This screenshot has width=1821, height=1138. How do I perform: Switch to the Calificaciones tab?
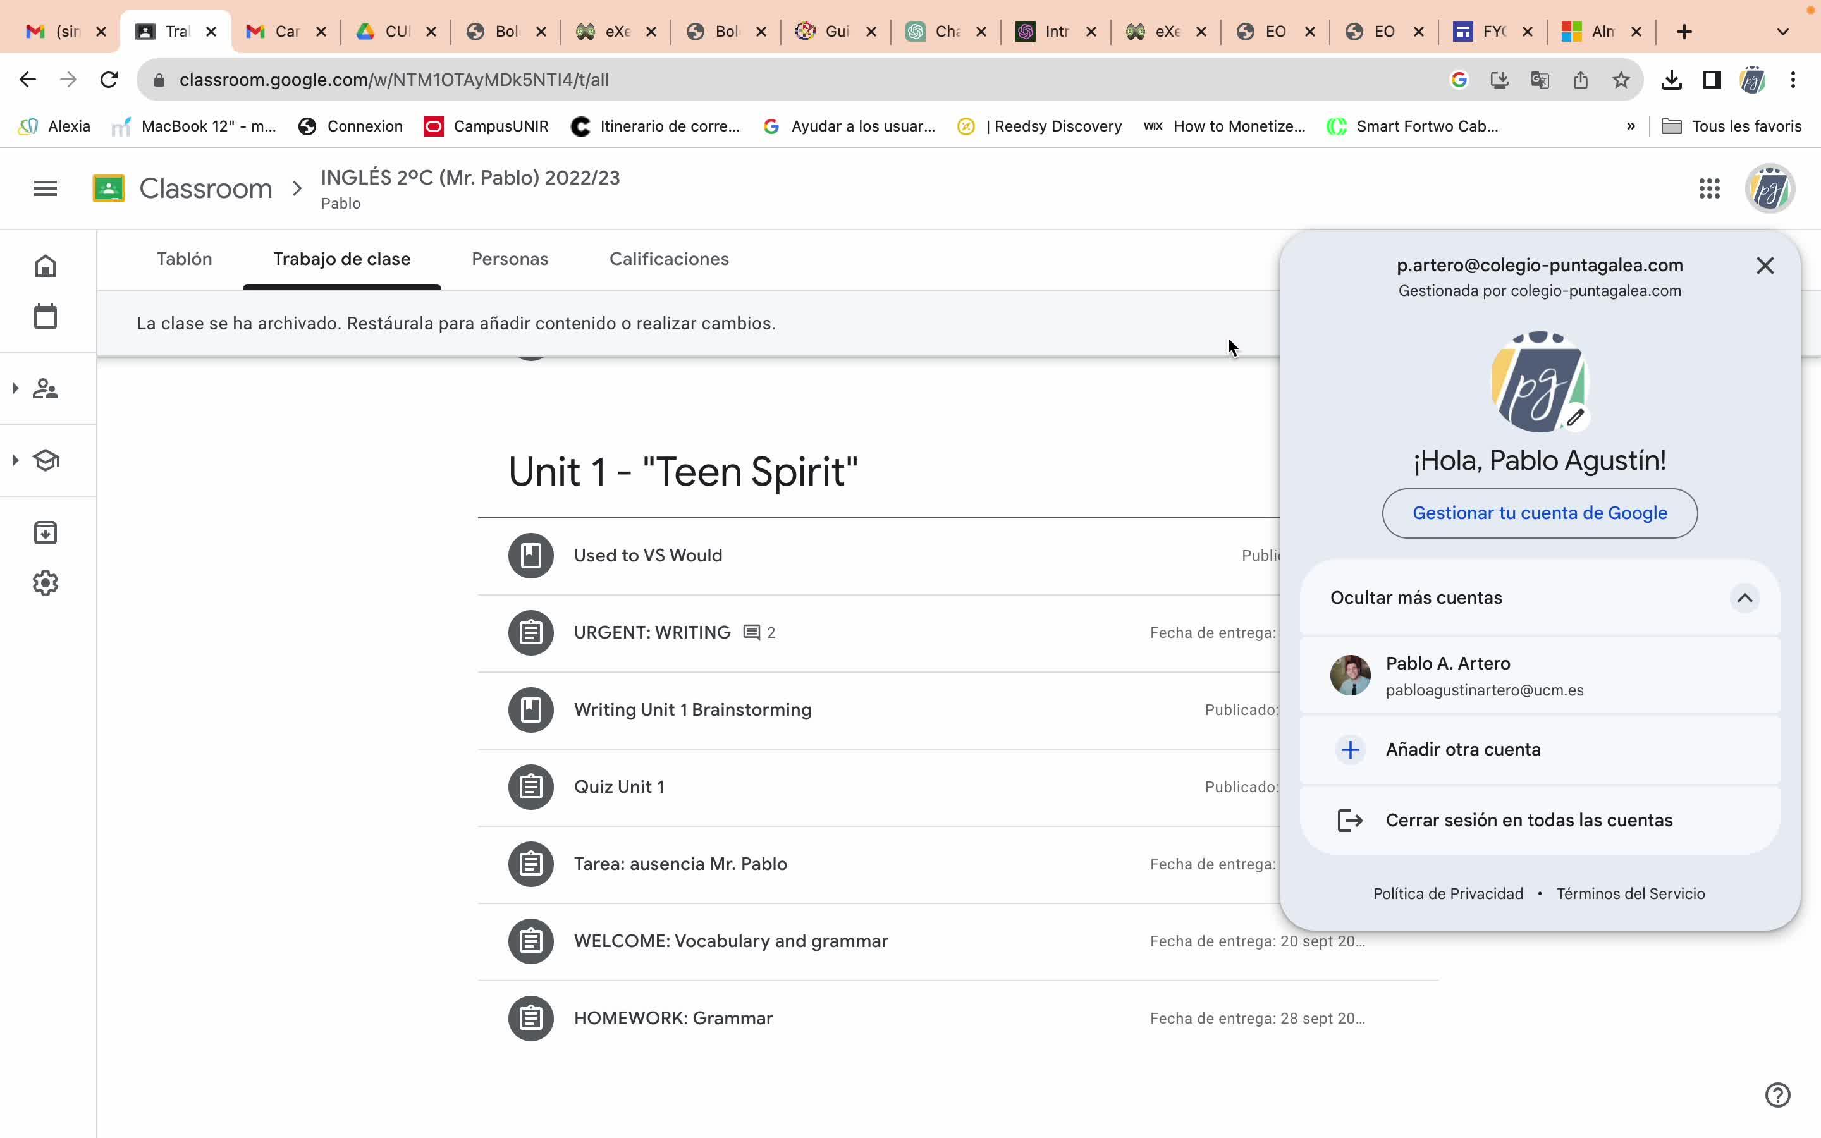(669, 259)
